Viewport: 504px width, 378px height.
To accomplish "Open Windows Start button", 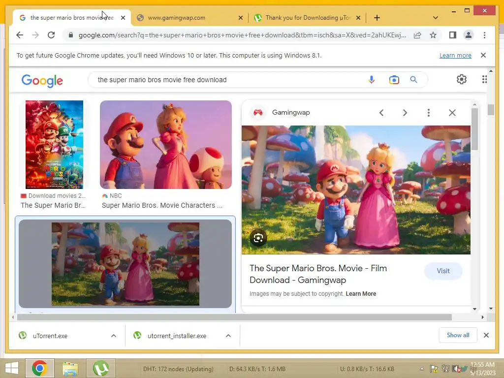I will (12, 368).
